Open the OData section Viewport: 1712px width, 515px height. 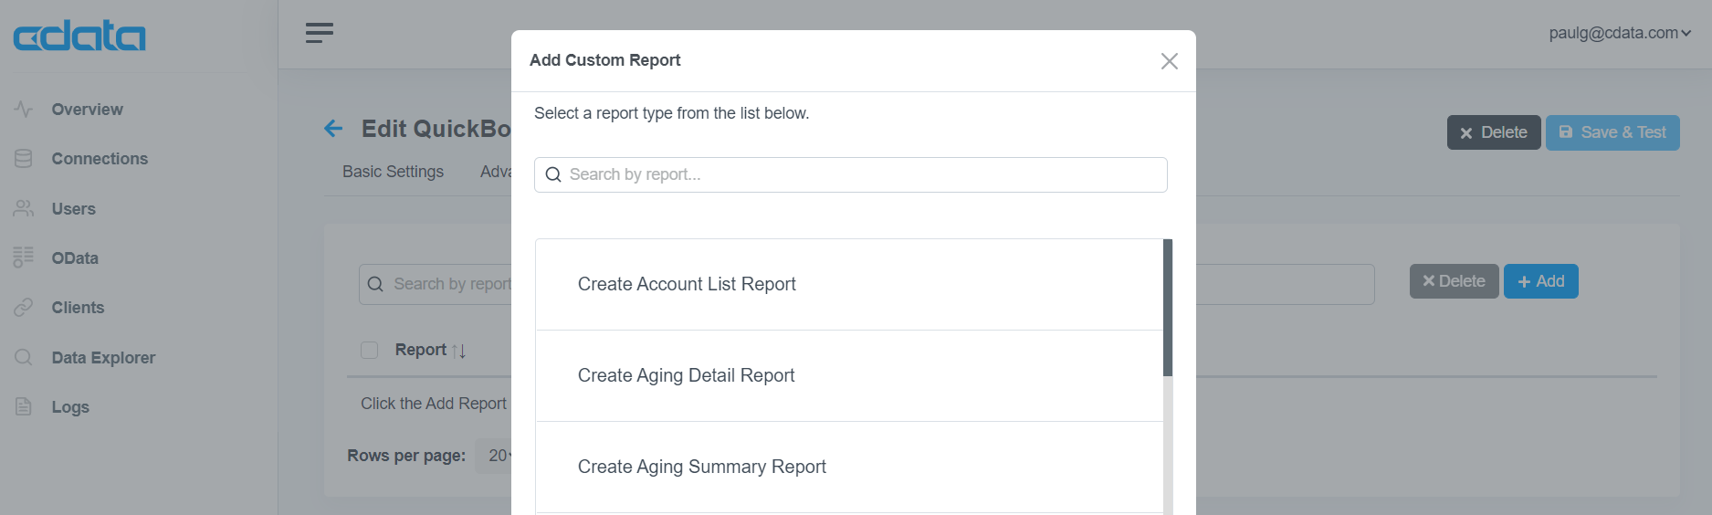coord(75,258)
